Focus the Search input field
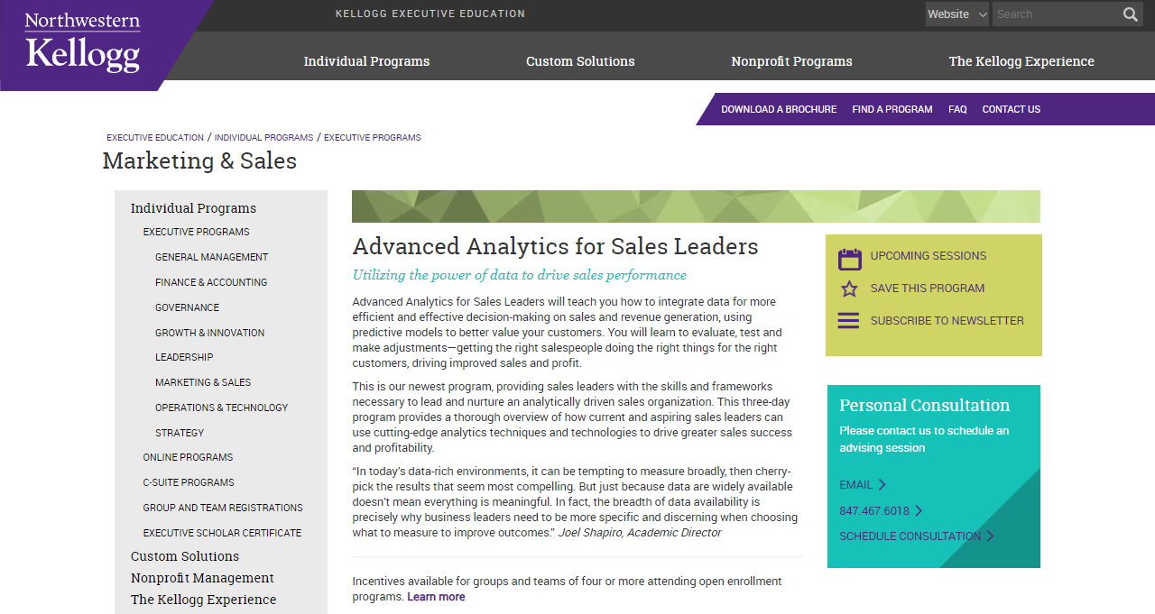The width and height of the screenshot is (1155, 614). point(1056,14)
